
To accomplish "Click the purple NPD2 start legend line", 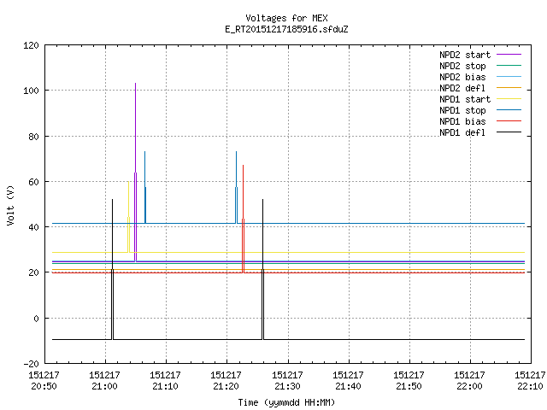I will (509, 55).
